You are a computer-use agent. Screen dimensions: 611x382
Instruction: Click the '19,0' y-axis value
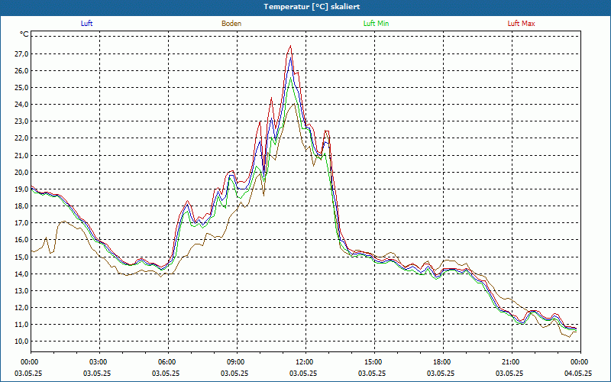(x=21, y=189)
